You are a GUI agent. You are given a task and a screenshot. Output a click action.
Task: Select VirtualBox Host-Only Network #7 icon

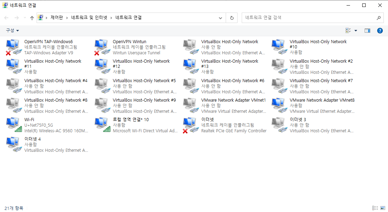tap(279, 86)
